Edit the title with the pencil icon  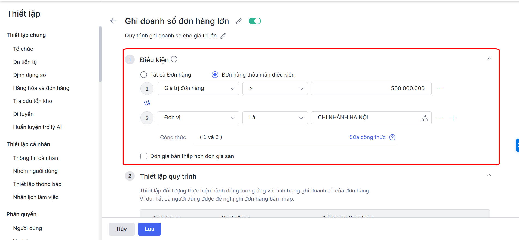click(239, 21)
